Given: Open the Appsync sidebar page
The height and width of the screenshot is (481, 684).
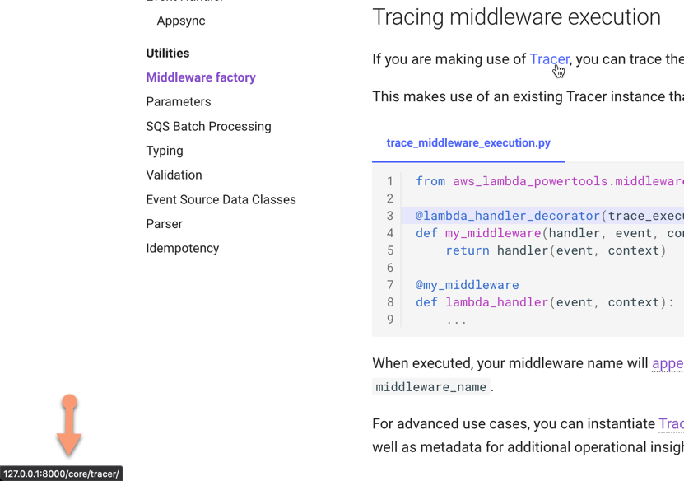Looking at the screenshot, I should coord(181,21).
